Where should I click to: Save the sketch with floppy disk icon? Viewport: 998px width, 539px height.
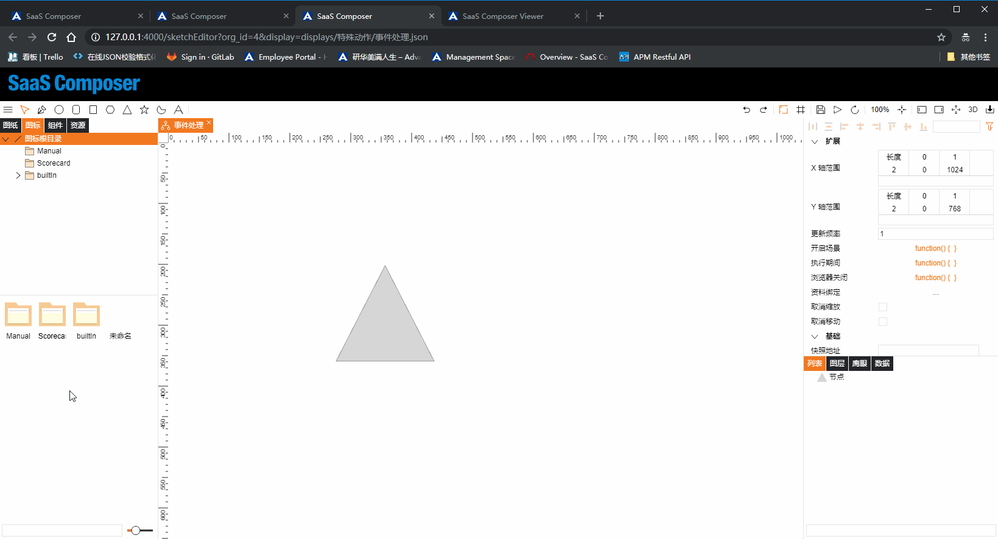click(x=821, y=110)
